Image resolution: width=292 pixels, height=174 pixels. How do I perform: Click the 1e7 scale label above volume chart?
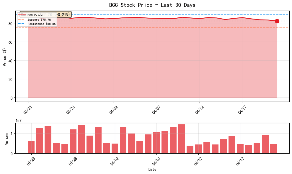(19, 121)
